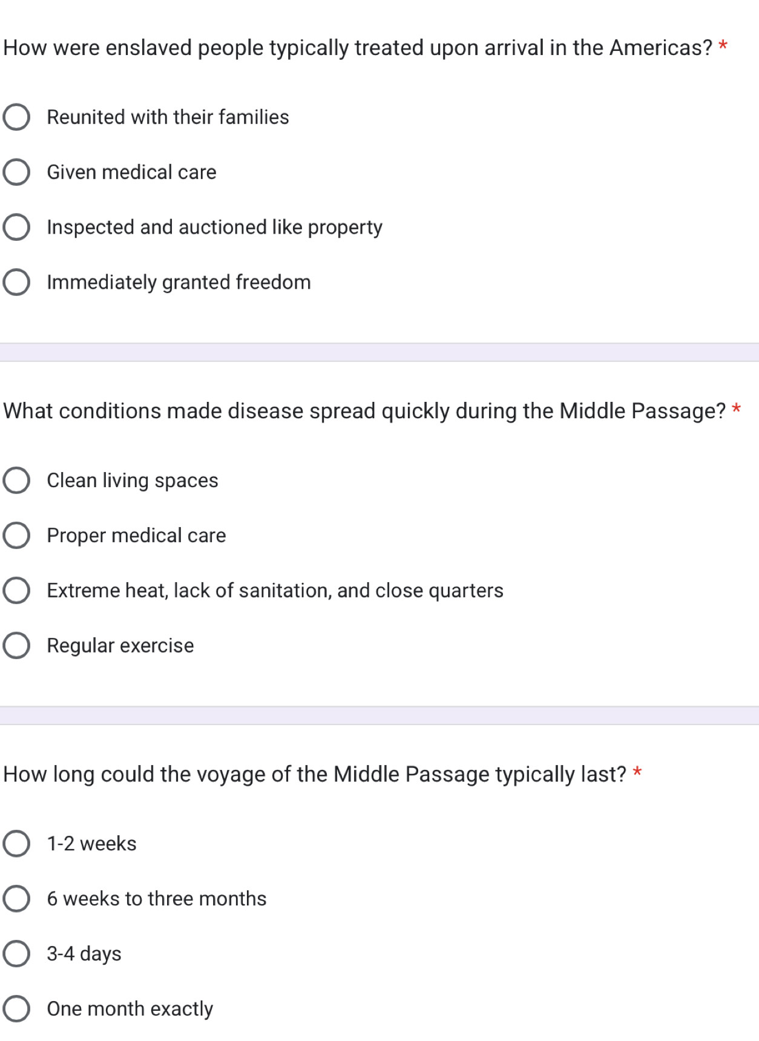Select the "1-2 weeks" radio button

16,844
